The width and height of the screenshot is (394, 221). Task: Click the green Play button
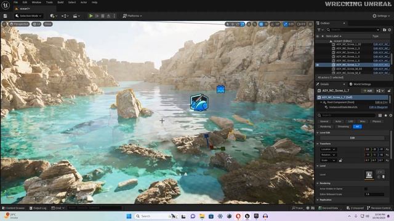pyautogui.click(x=91, y=16)
